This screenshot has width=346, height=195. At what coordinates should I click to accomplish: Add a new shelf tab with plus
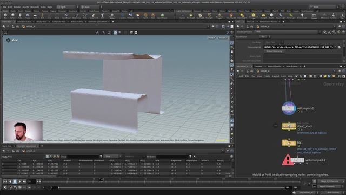click(131, 11)
